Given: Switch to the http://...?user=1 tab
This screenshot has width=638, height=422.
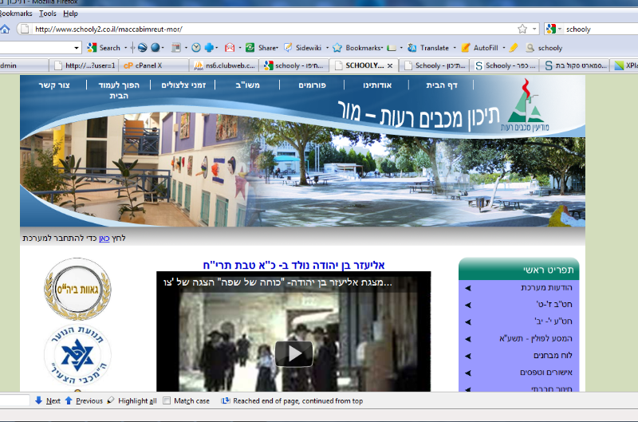Looking at the screenshot, I should (85, 65).
